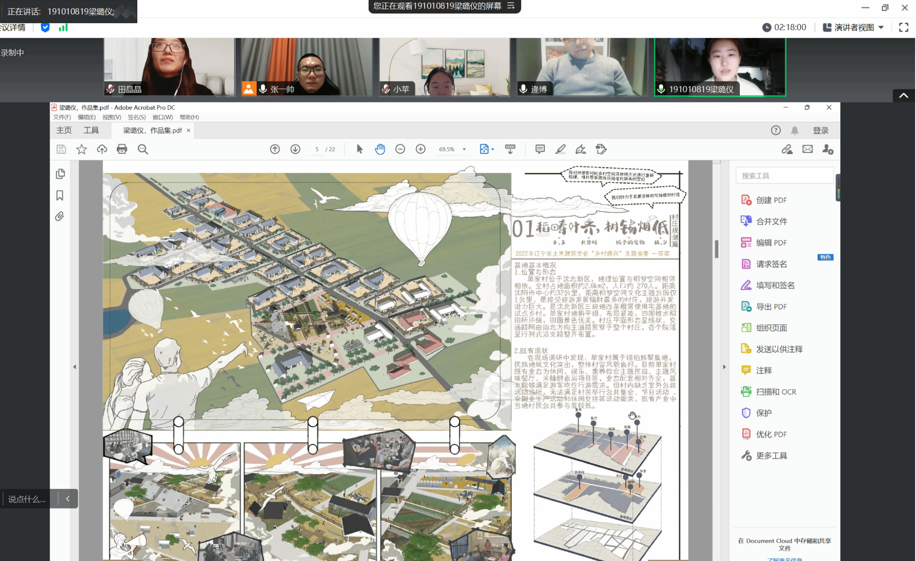
Task: Select the Hand pan tool
Action: click(x=380, y=149)
